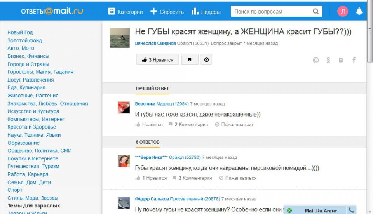Click the Mail.Ru Agent phone icon
Image resolution: width=373 pixels, height=214 pixels.
(x=351, y=210)
